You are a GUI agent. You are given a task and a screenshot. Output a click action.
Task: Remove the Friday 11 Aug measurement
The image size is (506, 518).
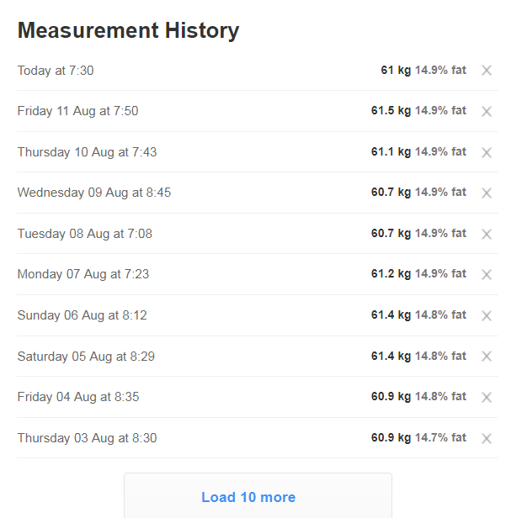point(486,112)
